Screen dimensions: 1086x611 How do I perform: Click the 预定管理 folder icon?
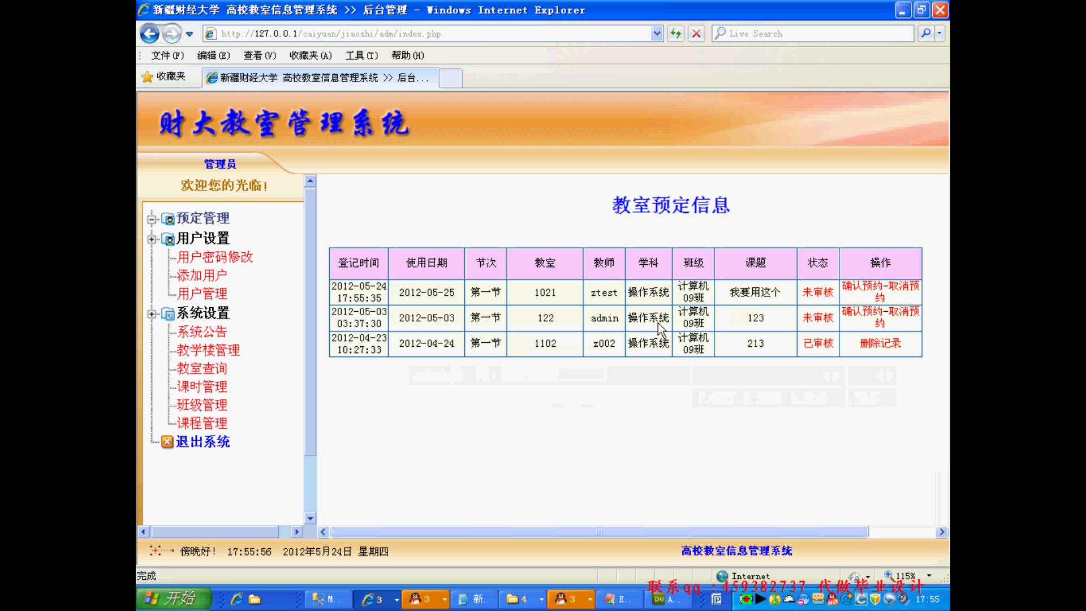tap(167, 219)
